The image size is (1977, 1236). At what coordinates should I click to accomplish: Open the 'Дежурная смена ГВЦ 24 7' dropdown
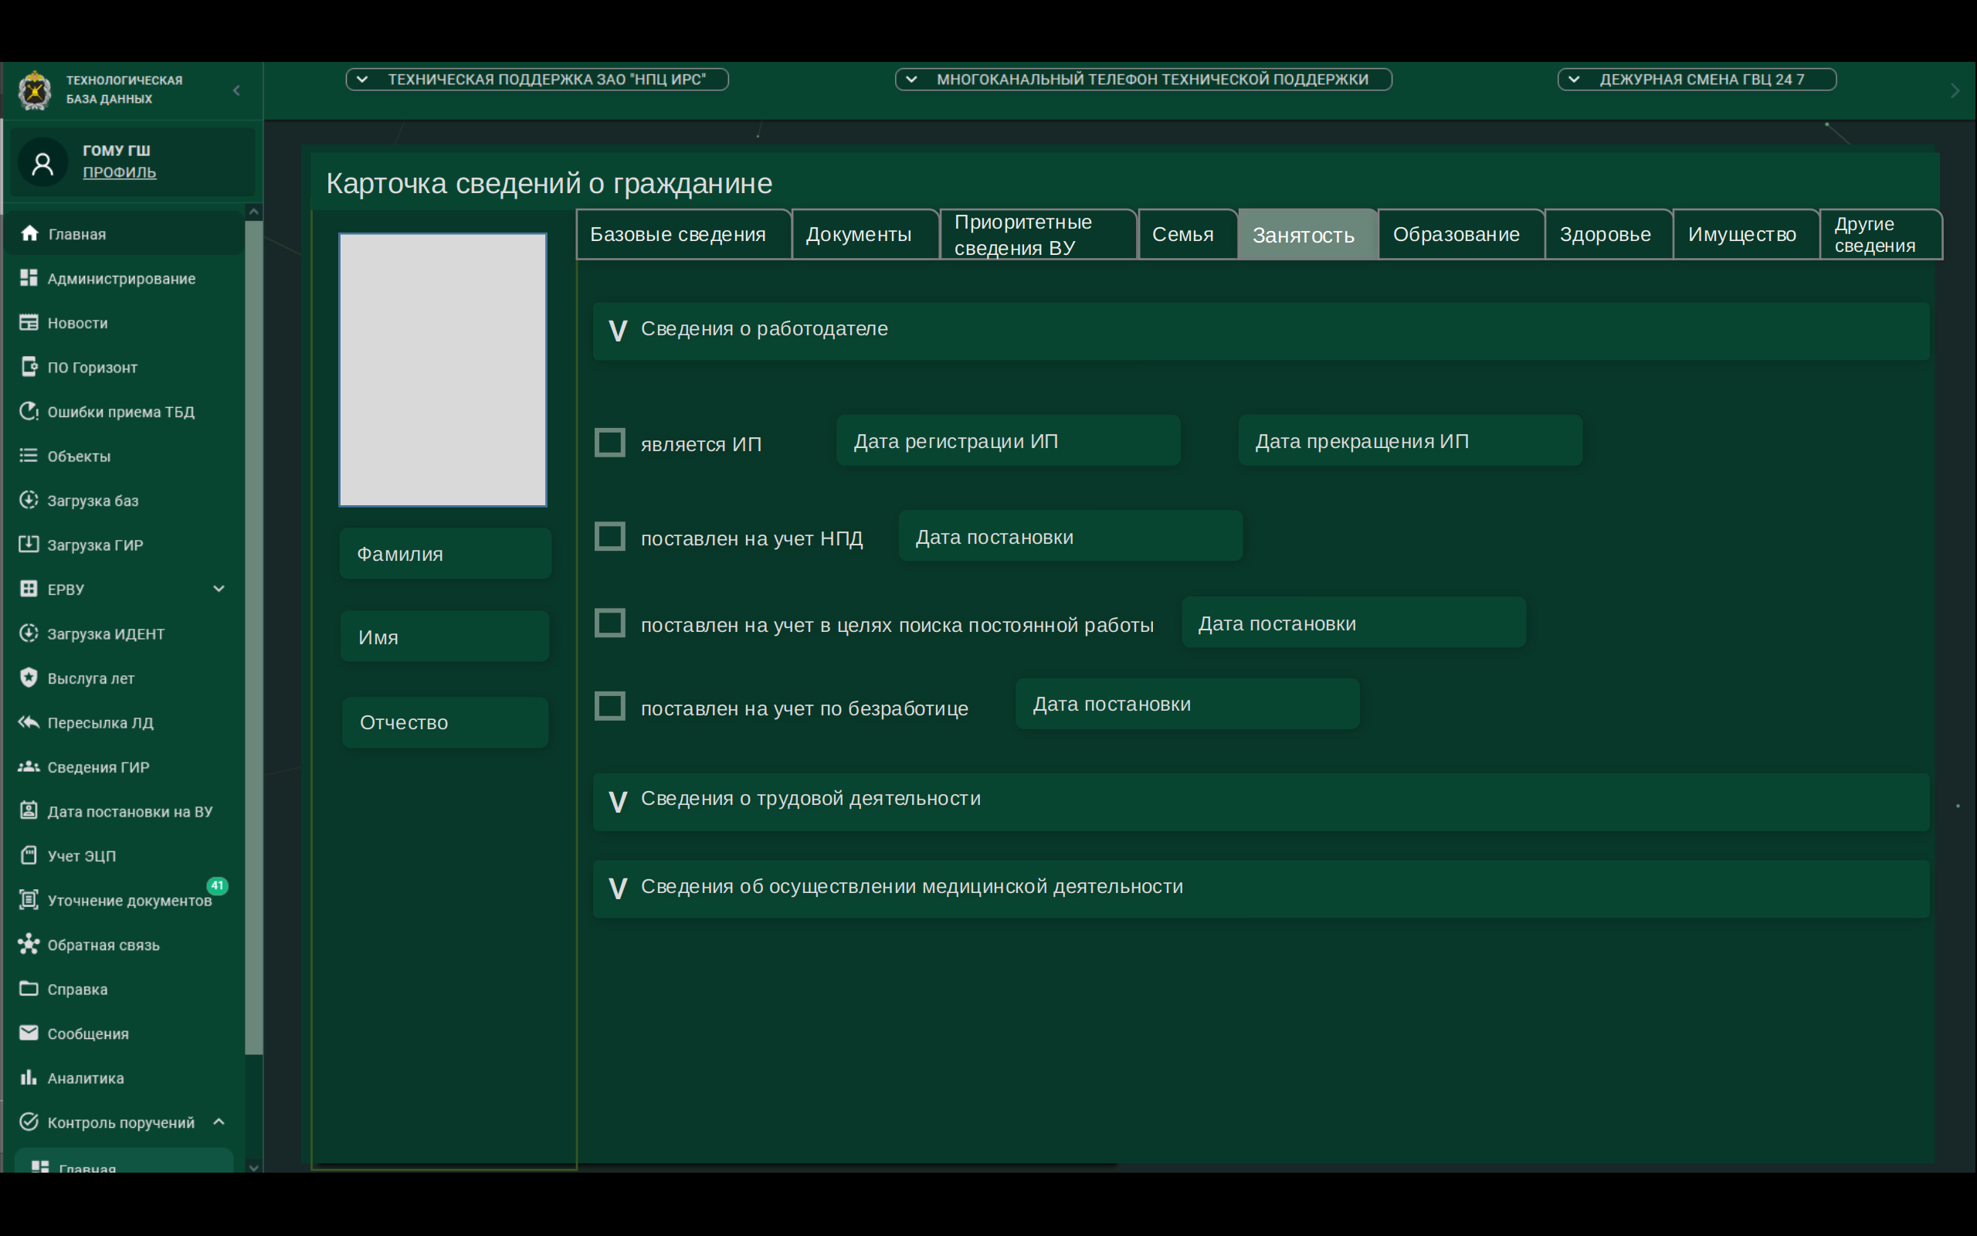(x=1696, y=80)
